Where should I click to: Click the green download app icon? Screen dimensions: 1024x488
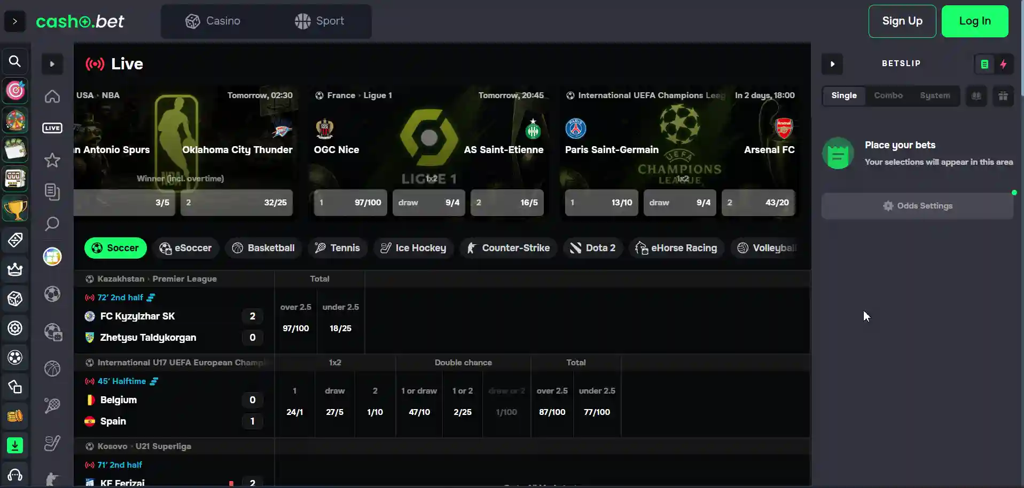coord(15,445)
